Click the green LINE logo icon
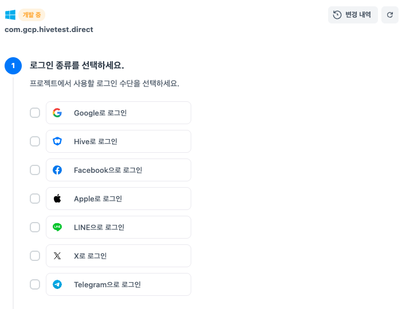Image resolution: width=402 pixels, height=309 pixels. [x=57, y=227]
